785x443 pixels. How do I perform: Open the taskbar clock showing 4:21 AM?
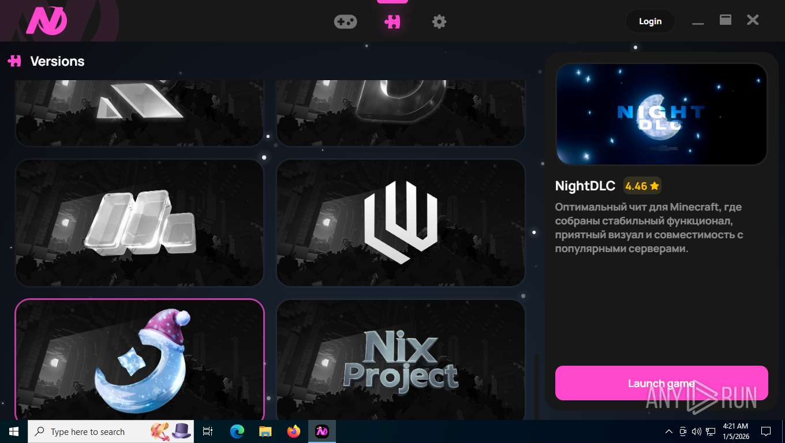(735, 431)
